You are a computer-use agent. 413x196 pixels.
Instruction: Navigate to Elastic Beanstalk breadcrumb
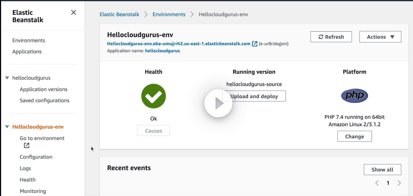pyautogui.click(x=119, y=14)
